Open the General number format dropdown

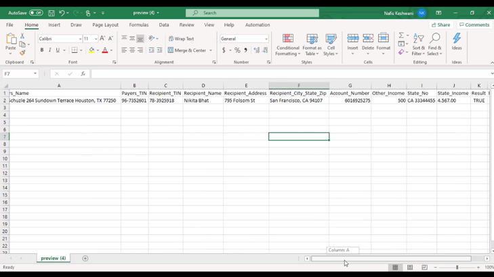click(266, 39)
